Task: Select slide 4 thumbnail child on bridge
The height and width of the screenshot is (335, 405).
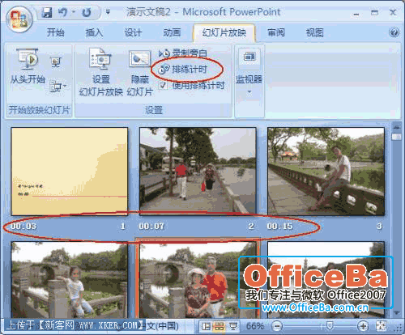Action: (x=70, y=280)
